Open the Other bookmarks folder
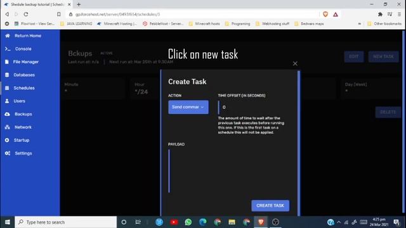The image size is (406, 228). (x=384, y=24)
